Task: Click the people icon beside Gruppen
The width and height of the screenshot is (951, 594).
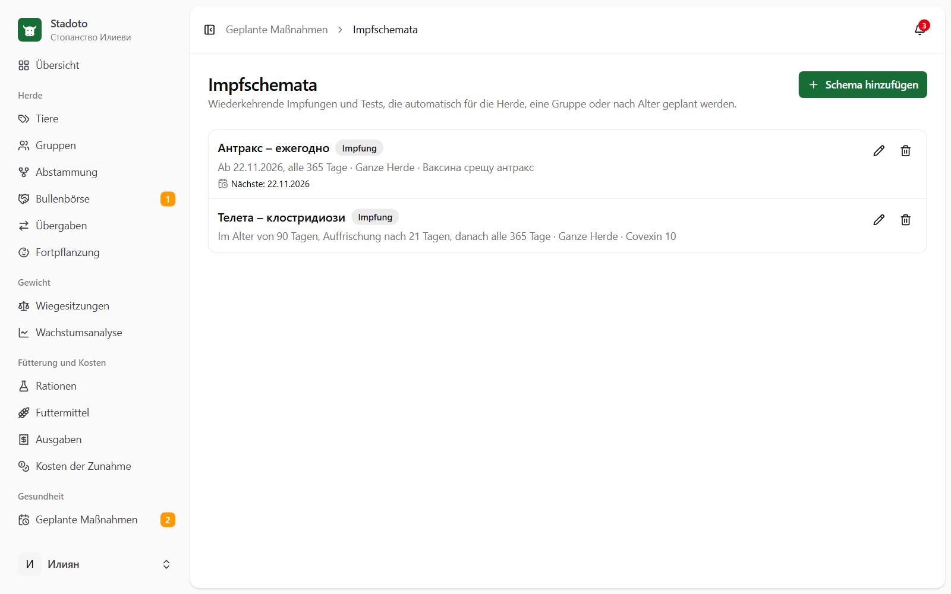Action: pos(24,146)
